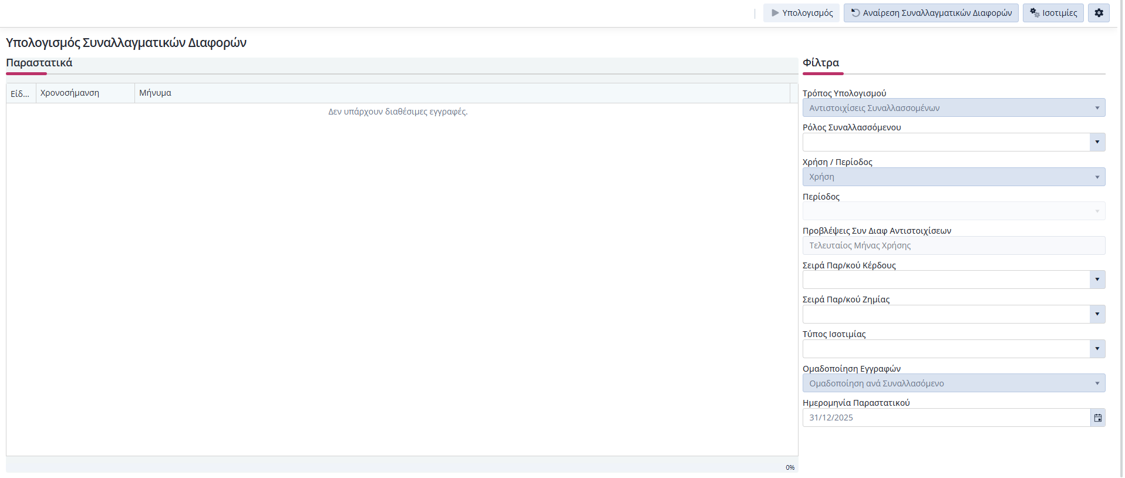Open Σειρά Παρ/κού Ζημίας dropdown arrow
The width and height of the screenshot is (1125, 478).
[x=1097, y=314]
